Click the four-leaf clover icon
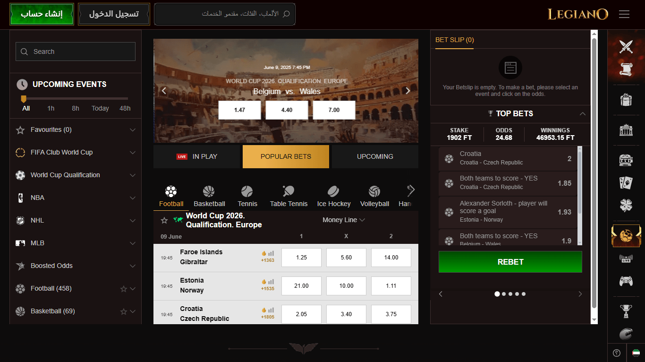 point(626,205)
